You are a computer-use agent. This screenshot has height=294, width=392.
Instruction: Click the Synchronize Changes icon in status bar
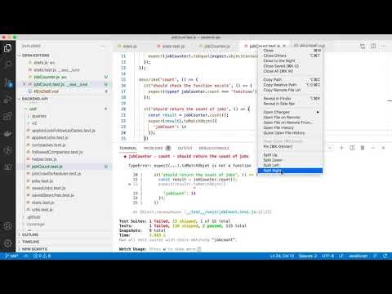click(x=26, y=256)
